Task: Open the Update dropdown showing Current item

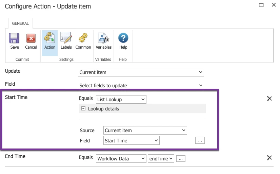Action: [141, 72]
